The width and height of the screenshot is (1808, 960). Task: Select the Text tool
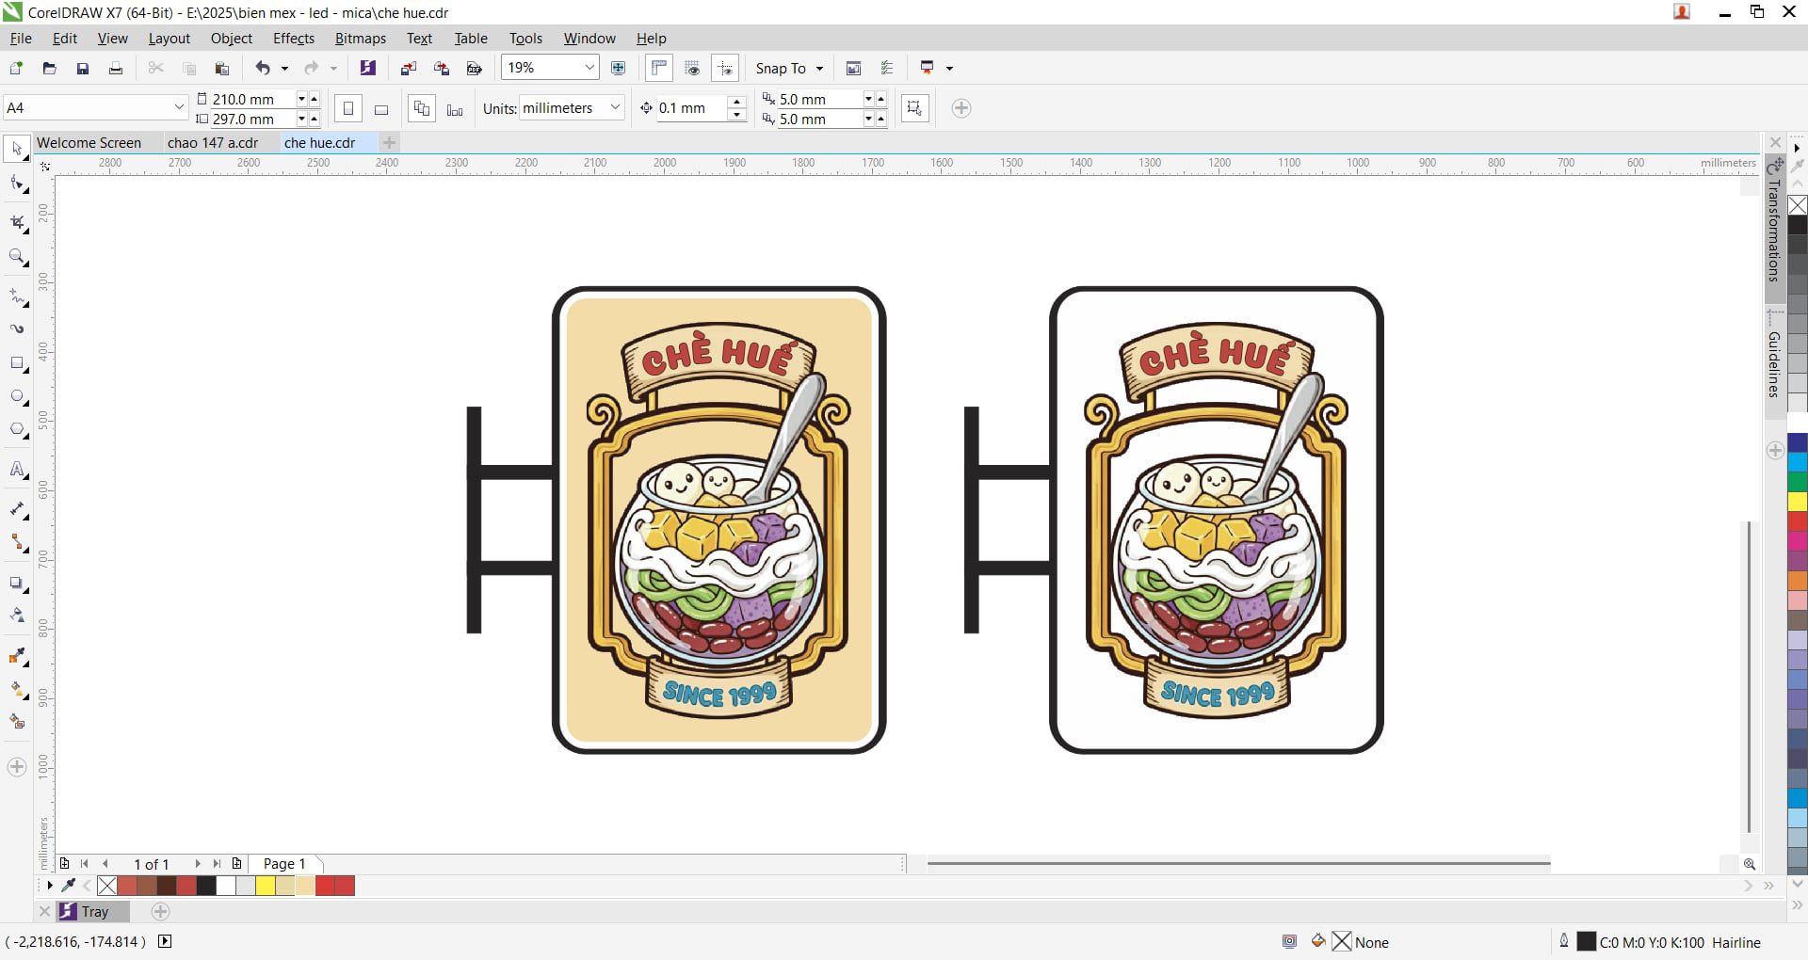(x=17, y=470)
